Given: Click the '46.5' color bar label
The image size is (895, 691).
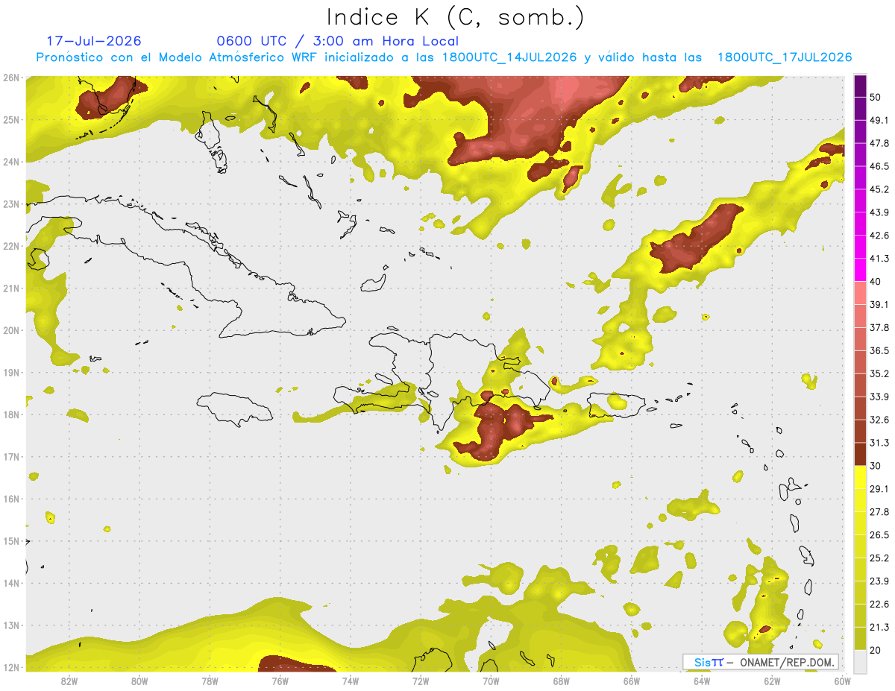Looking at the screenshot, I should click(879, 166).
